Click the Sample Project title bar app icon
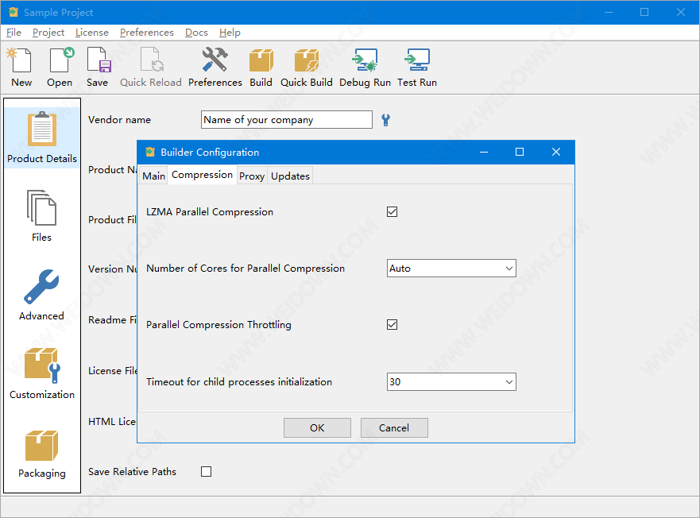 [x=14, y=12]
